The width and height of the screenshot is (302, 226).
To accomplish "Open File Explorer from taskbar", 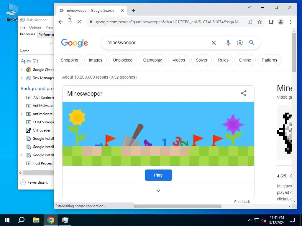I will (x=36, y=220).
